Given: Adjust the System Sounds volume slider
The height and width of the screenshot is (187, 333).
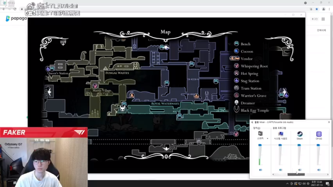Looking at the screenshot, I should click(280, 155).
